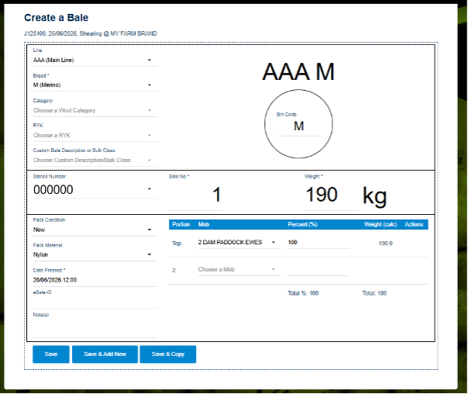
Task: Click the Date Pressed field
Action: pyautogui.click(x=95, y=280)
